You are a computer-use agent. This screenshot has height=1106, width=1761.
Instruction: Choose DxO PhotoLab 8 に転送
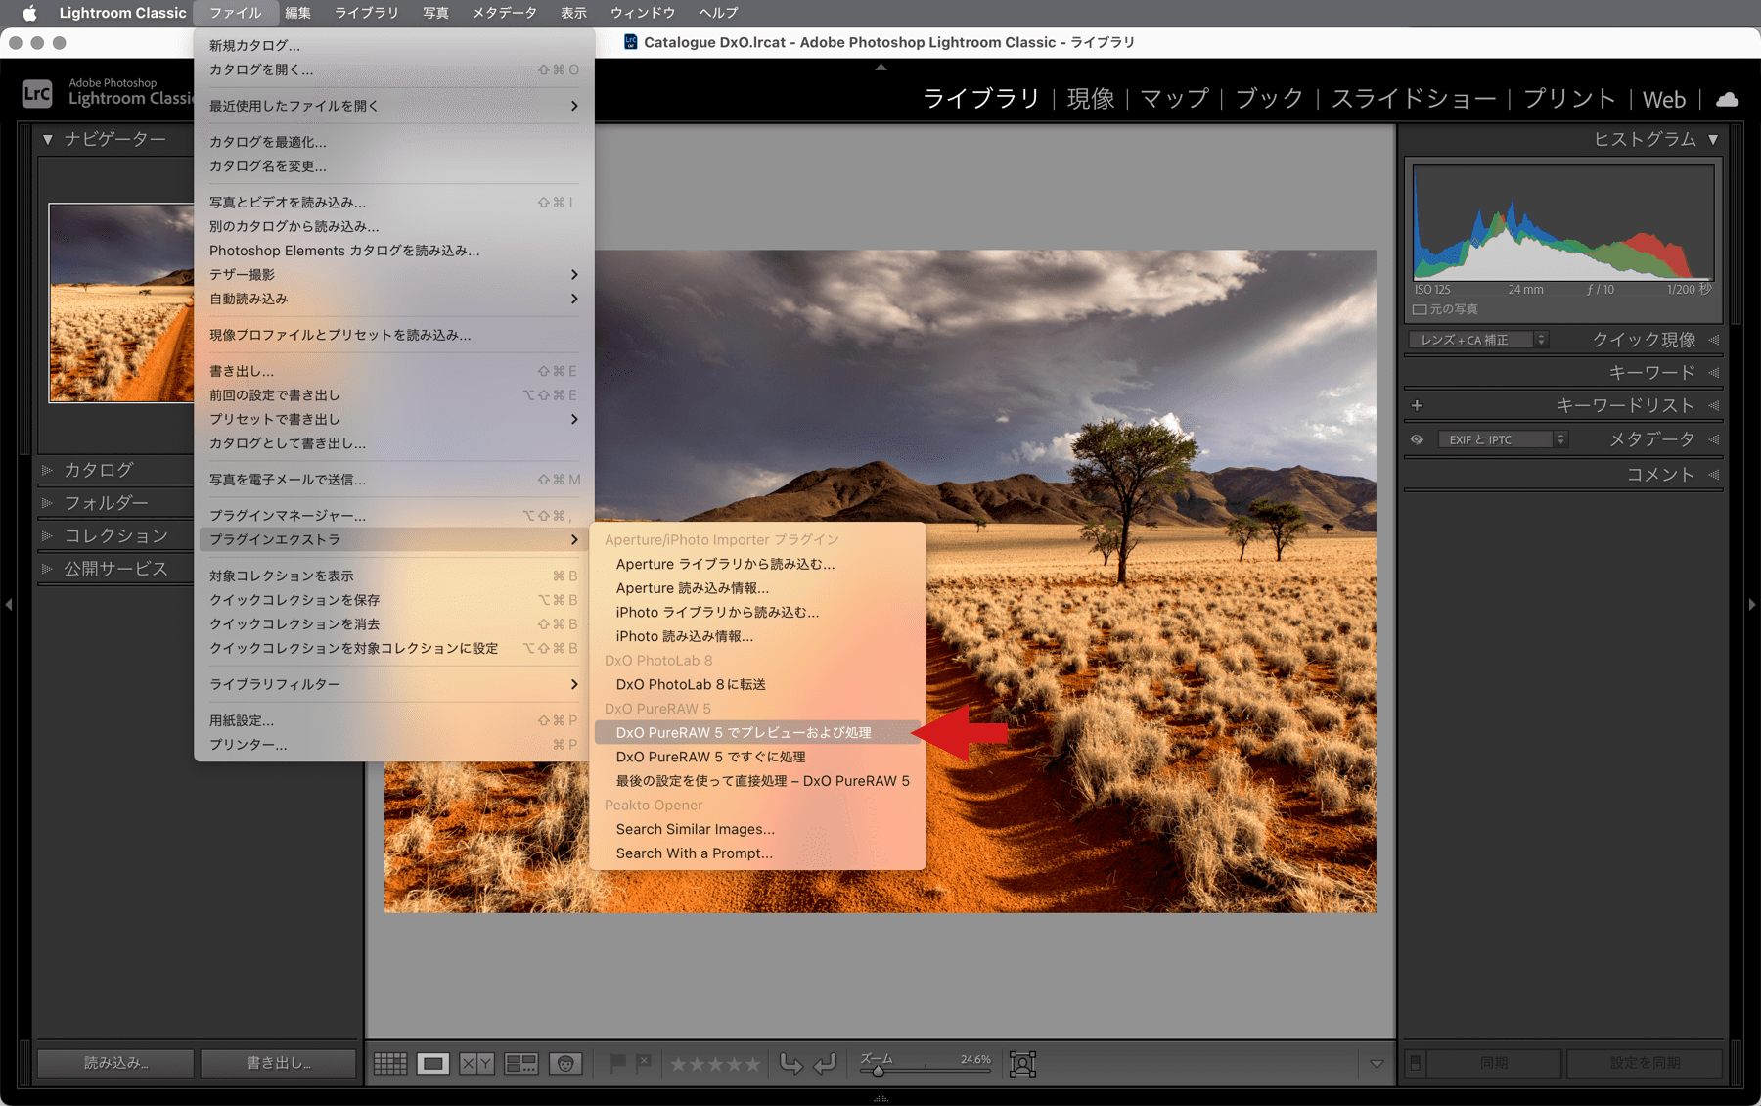coord(757,684)
